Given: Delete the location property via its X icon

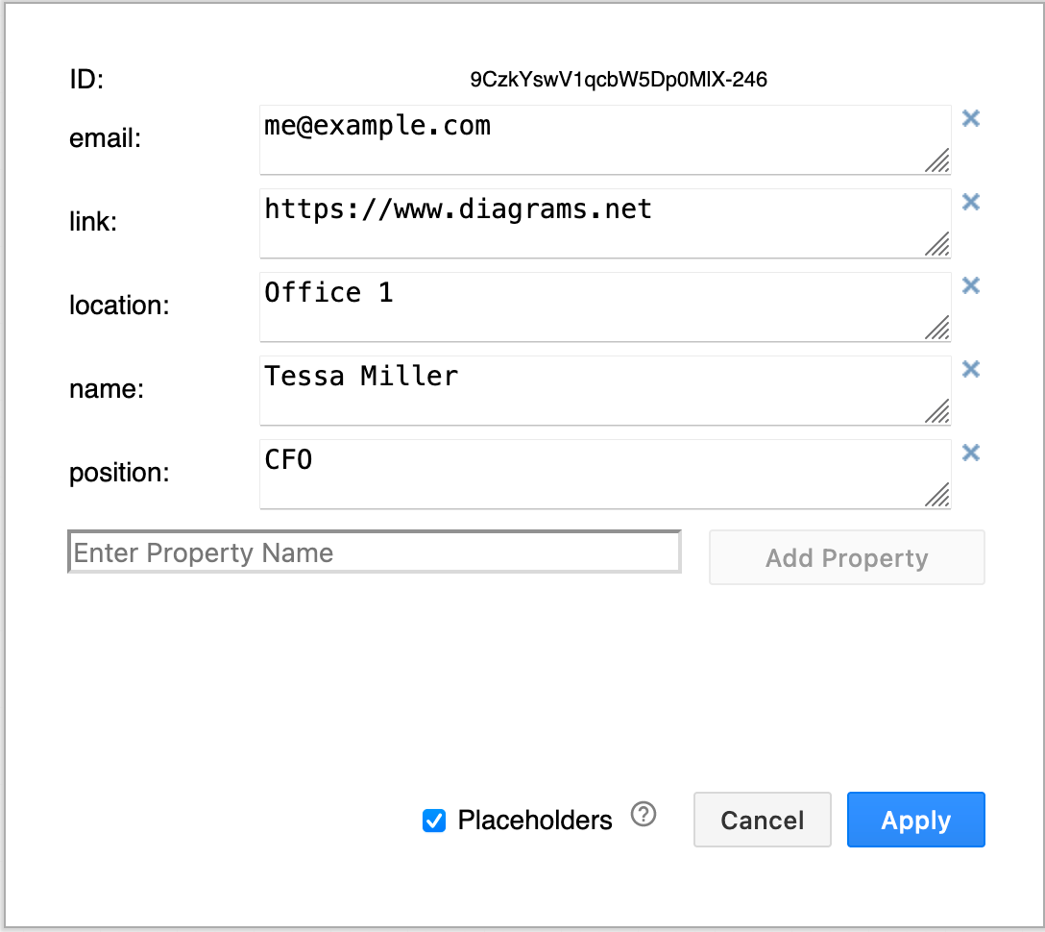Looking at the screenshot, I should click(x=970, y=285).
